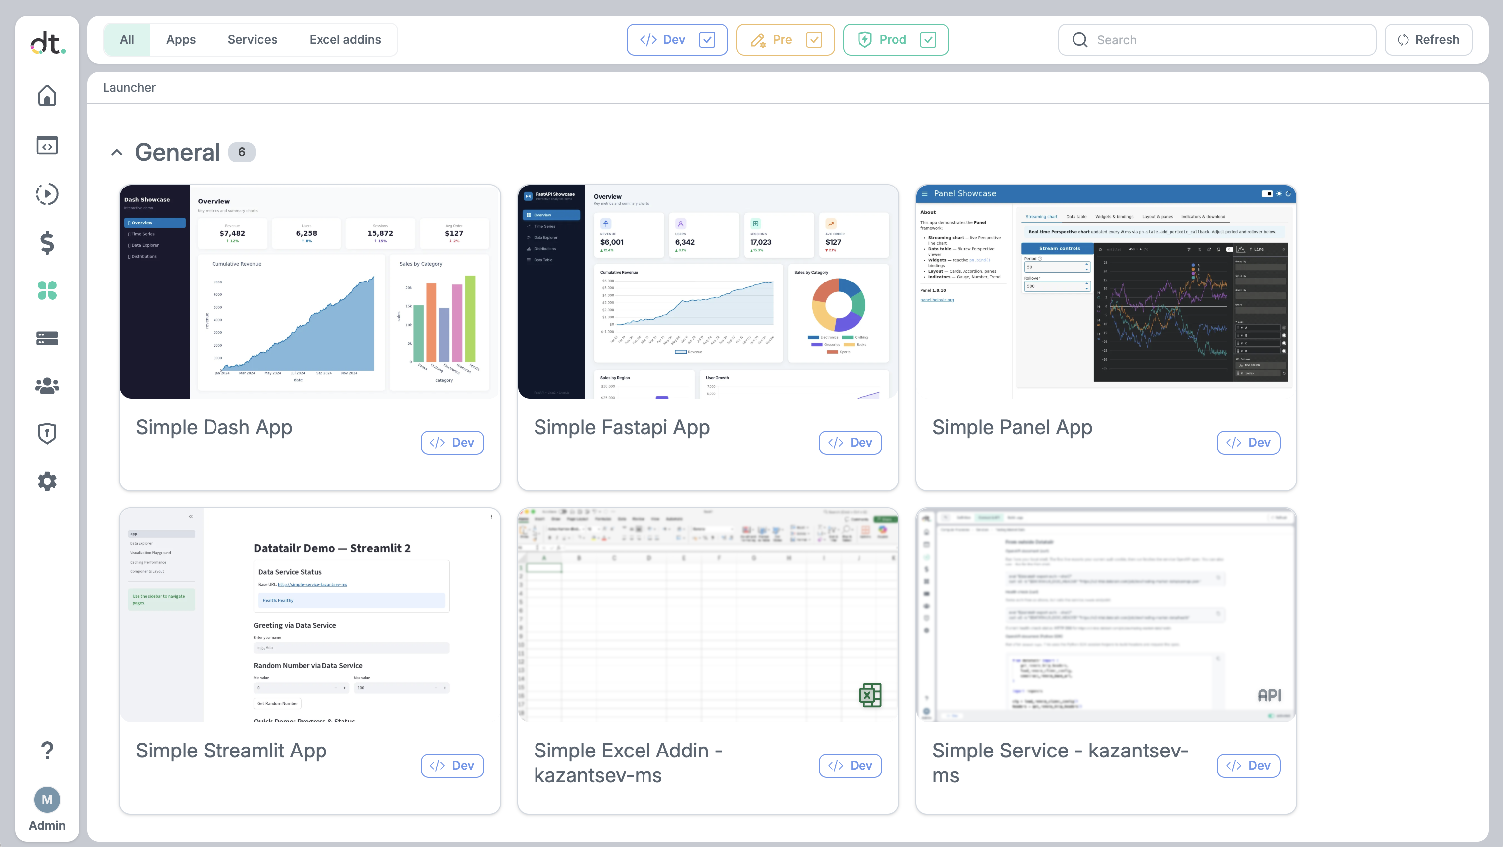Open the dollar sign billing icon
Image resolution: width=1503 pixels, height=847 pixels.
coord(47,243)
